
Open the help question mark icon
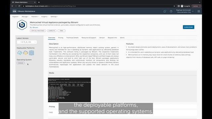coord(171,11)
